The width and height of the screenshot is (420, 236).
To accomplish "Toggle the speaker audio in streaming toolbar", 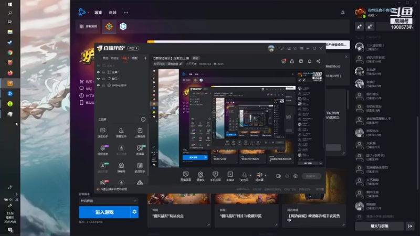I will (x=259, y=176).
